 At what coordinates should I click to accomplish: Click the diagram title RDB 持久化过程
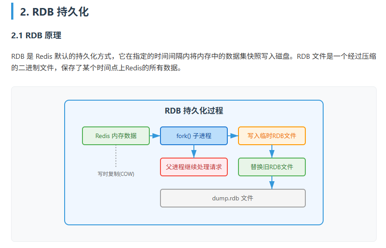click(194, 111)
